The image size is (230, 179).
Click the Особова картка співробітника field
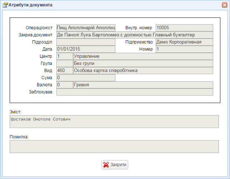(x=143, y=71)
